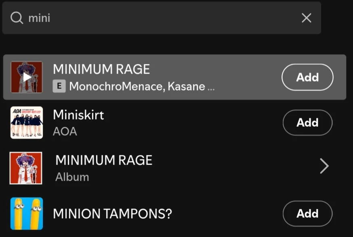Open the Miniskirt album cover art

pos(27,122)
